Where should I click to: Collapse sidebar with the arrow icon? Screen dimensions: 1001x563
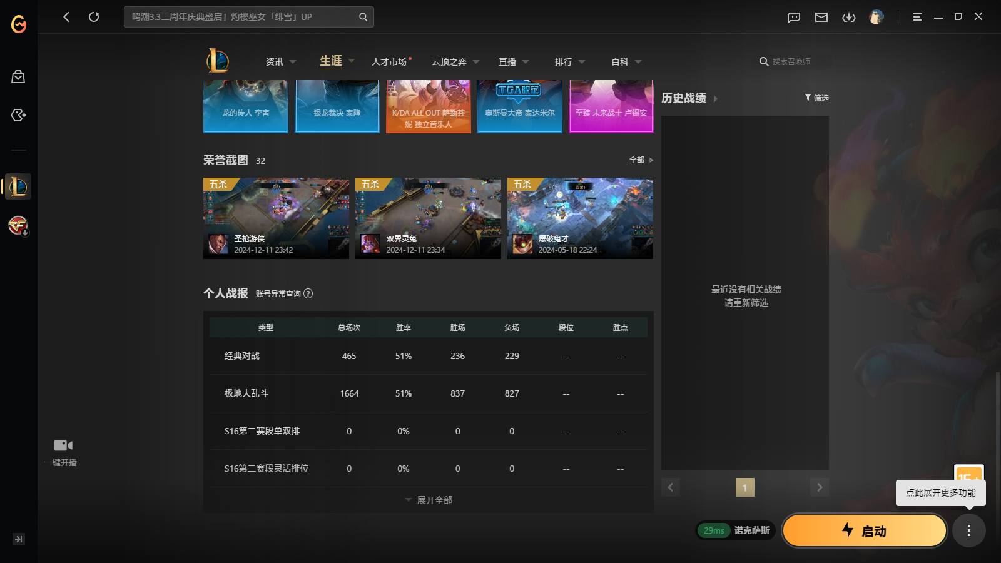click(x=18, y=539)
